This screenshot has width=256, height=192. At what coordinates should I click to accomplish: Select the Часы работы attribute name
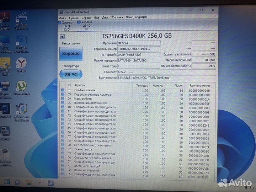pyautogui.click(x=83, y=99)
